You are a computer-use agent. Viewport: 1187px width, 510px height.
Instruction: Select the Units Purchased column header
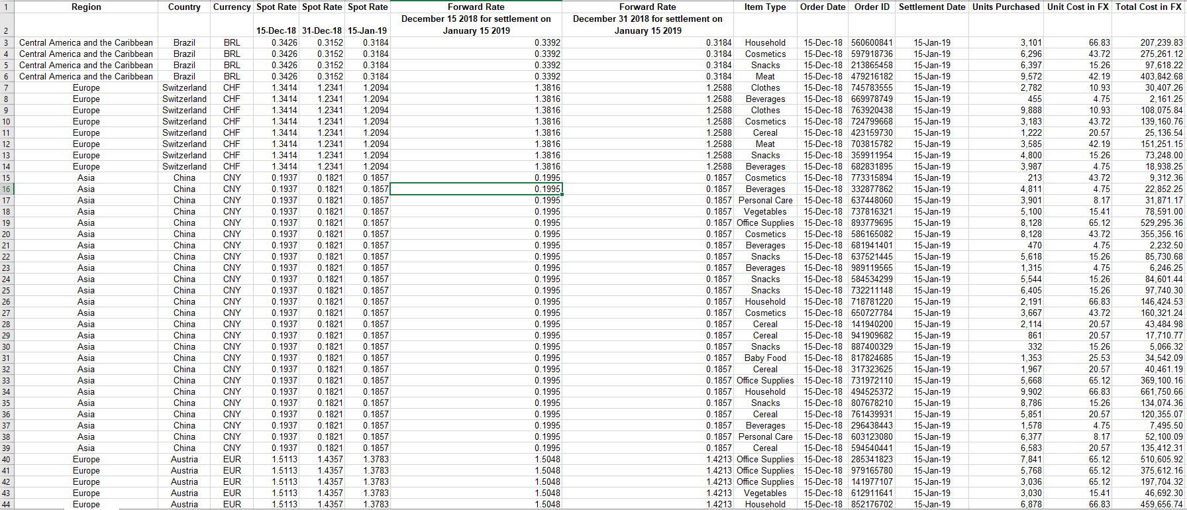click(x=1006, y=7)
